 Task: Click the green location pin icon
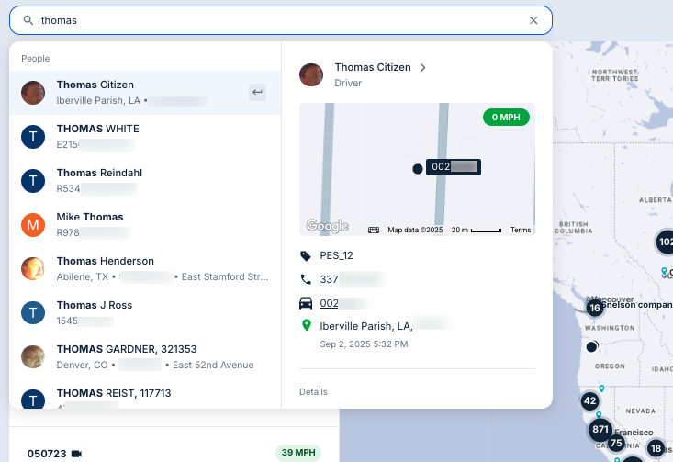pyautogui.click(x=307, y=325)
